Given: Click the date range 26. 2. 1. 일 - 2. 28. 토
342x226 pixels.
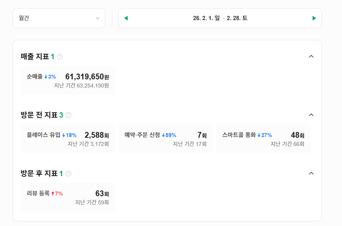Looking at the screenshot, I should click(x=220, y=18).
